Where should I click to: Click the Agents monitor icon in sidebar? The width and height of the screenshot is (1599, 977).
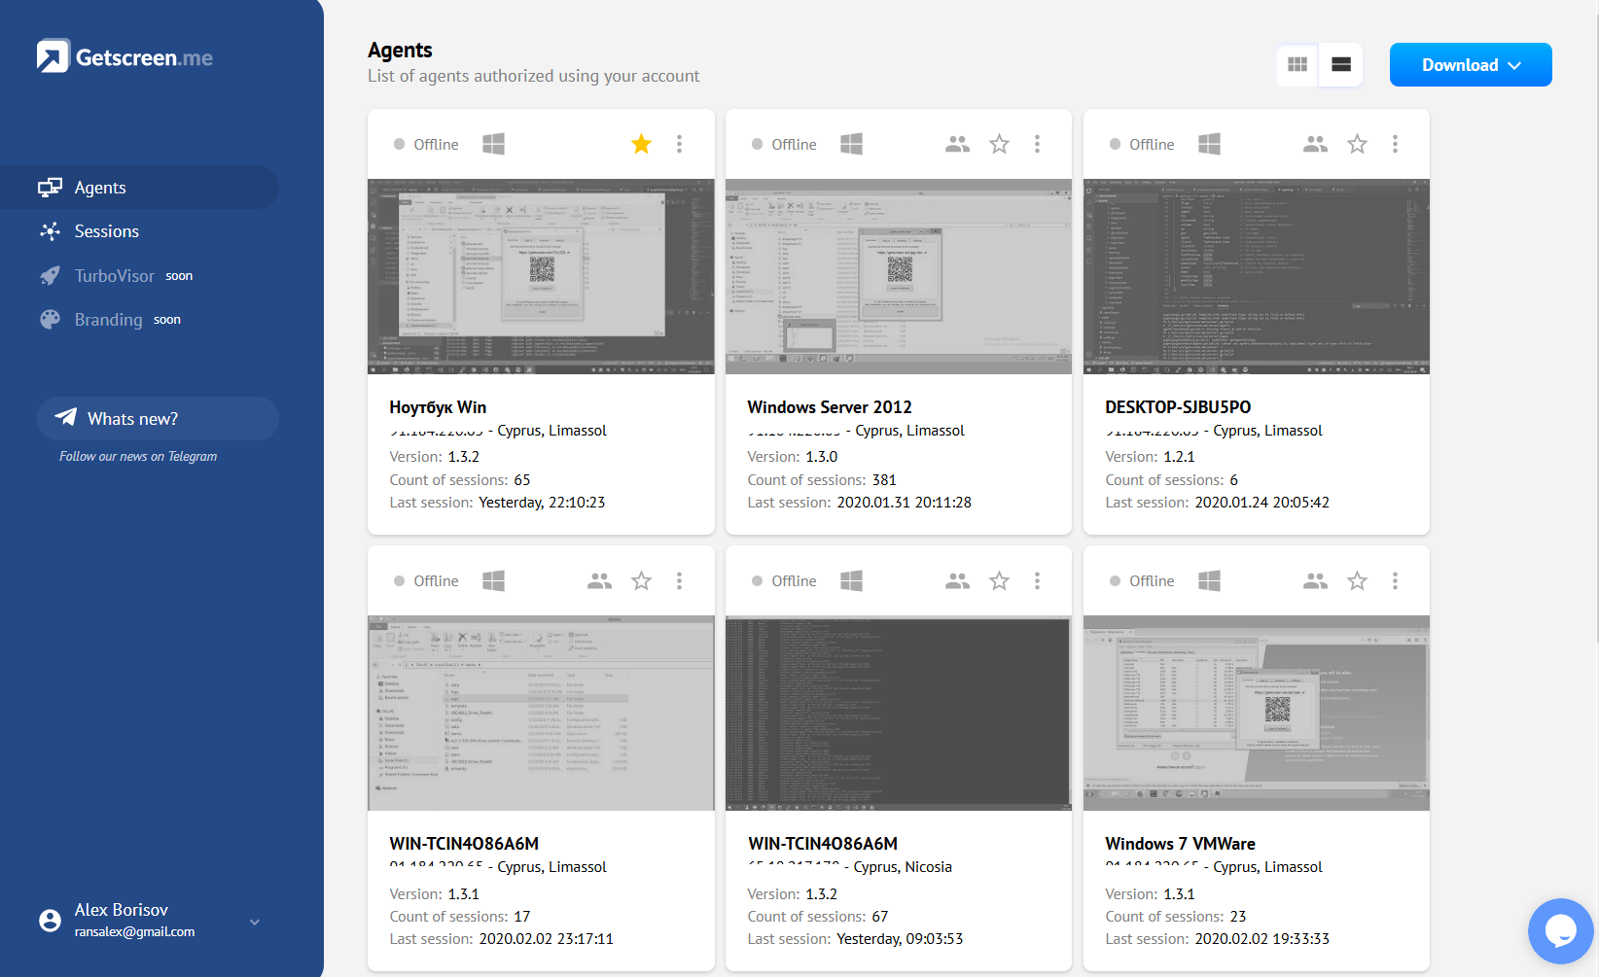coord(50,188)
